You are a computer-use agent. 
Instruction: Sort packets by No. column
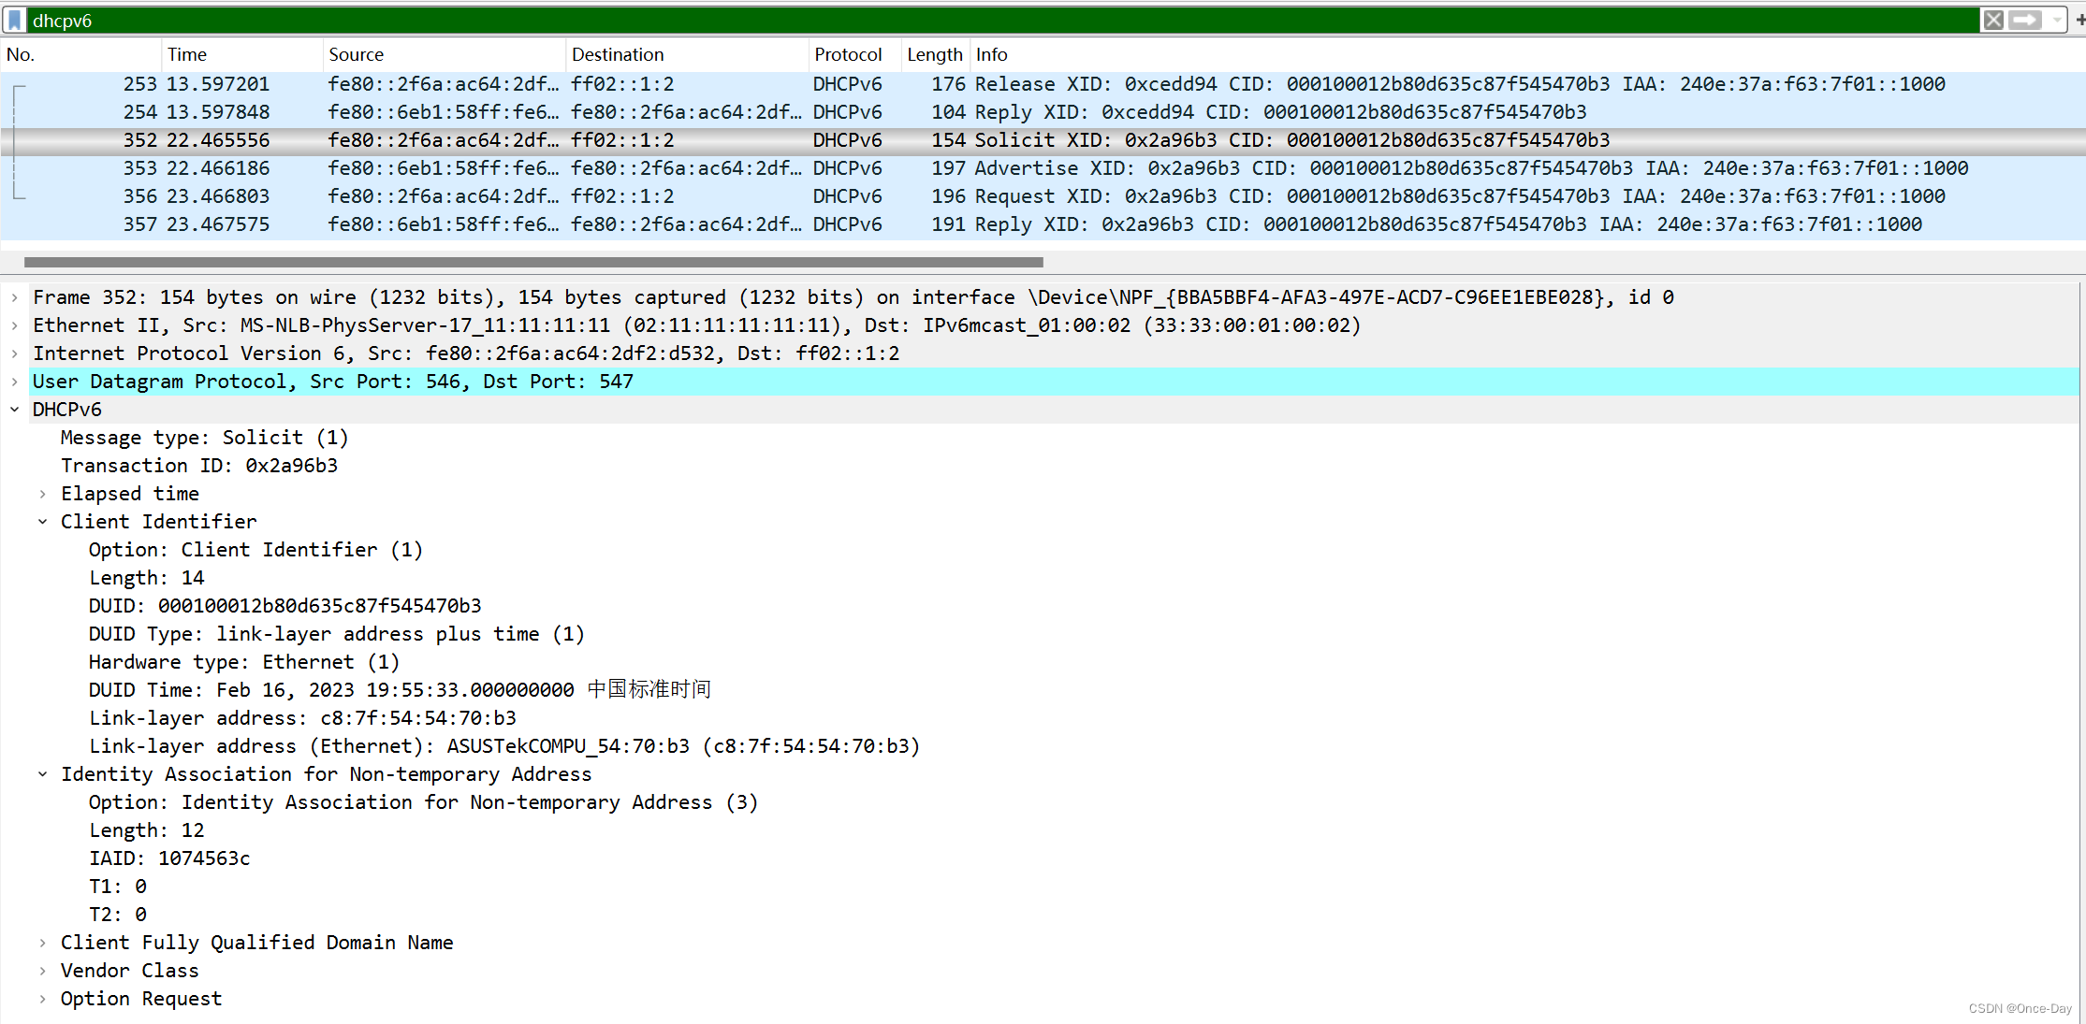pos(80,54)
